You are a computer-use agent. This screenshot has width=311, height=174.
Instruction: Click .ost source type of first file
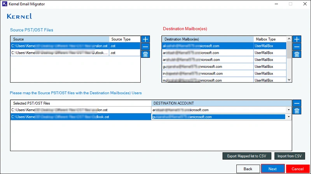point(124,46)
